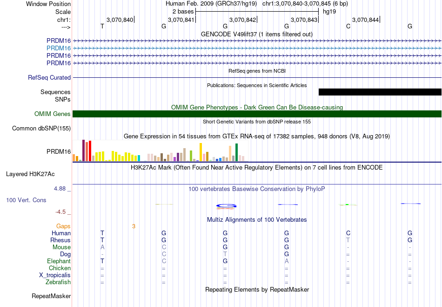Click the Dog row T base
This screenshot has height=307, width=442.
click(x=225, y=254)
